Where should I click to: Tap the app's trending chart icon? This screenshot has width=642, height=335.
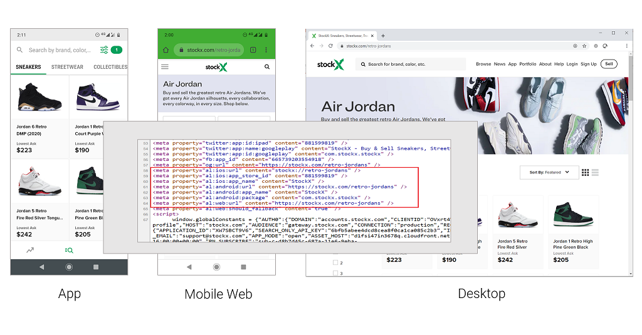click(x=30, y=250)
